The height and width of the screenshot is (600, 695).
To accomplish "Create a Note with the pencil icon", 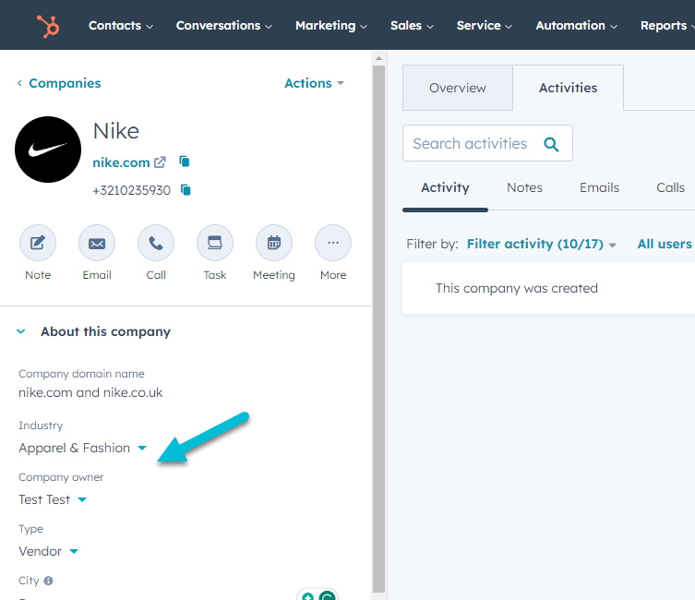I will point(38,243).
